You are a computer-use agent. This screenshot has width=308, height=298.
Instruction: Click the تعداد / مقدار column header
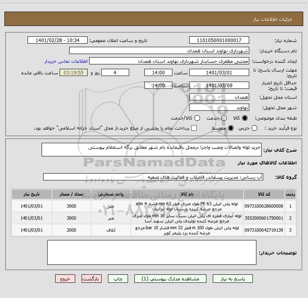(71, 194)
